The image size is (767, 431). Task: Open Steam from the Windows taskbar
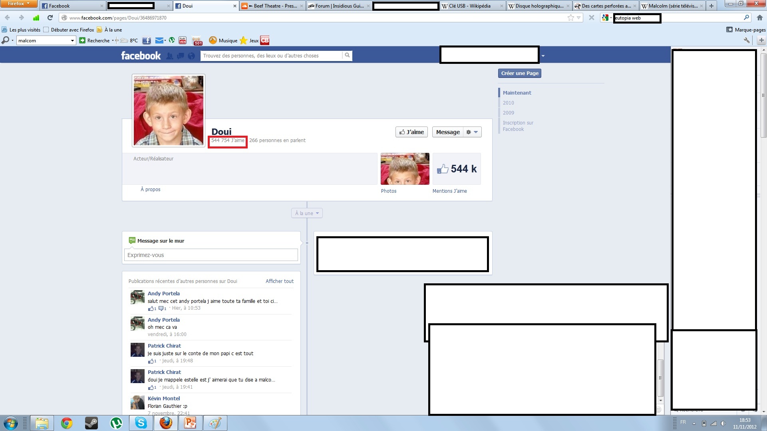pyautogui.click(x=91, y=423)
